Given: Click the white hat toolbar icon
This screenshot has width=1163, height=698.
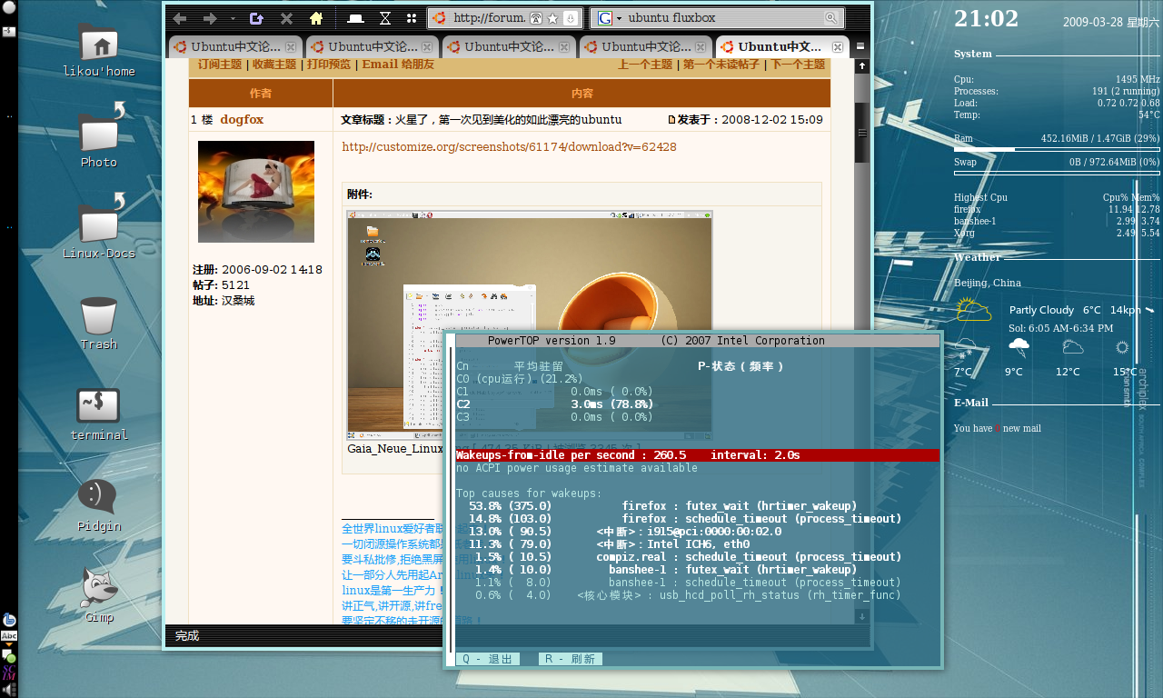Looking at the screenshot, I should point(357,18).
